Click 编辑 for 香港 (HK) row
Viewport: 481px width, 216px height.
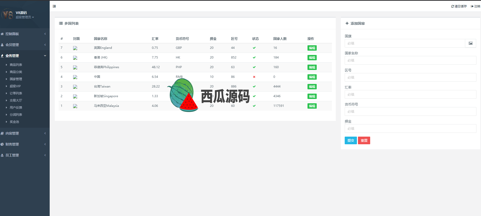312,57
